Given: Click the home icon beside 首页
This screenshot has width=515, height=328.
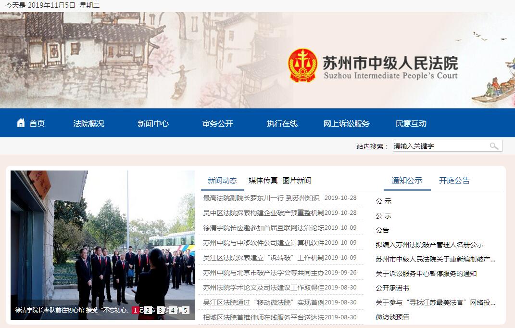Looking at the screenshot, I should pos(21,123).
